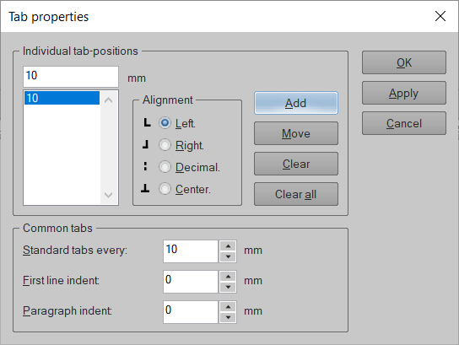Click the Apply button

[404, 93]
